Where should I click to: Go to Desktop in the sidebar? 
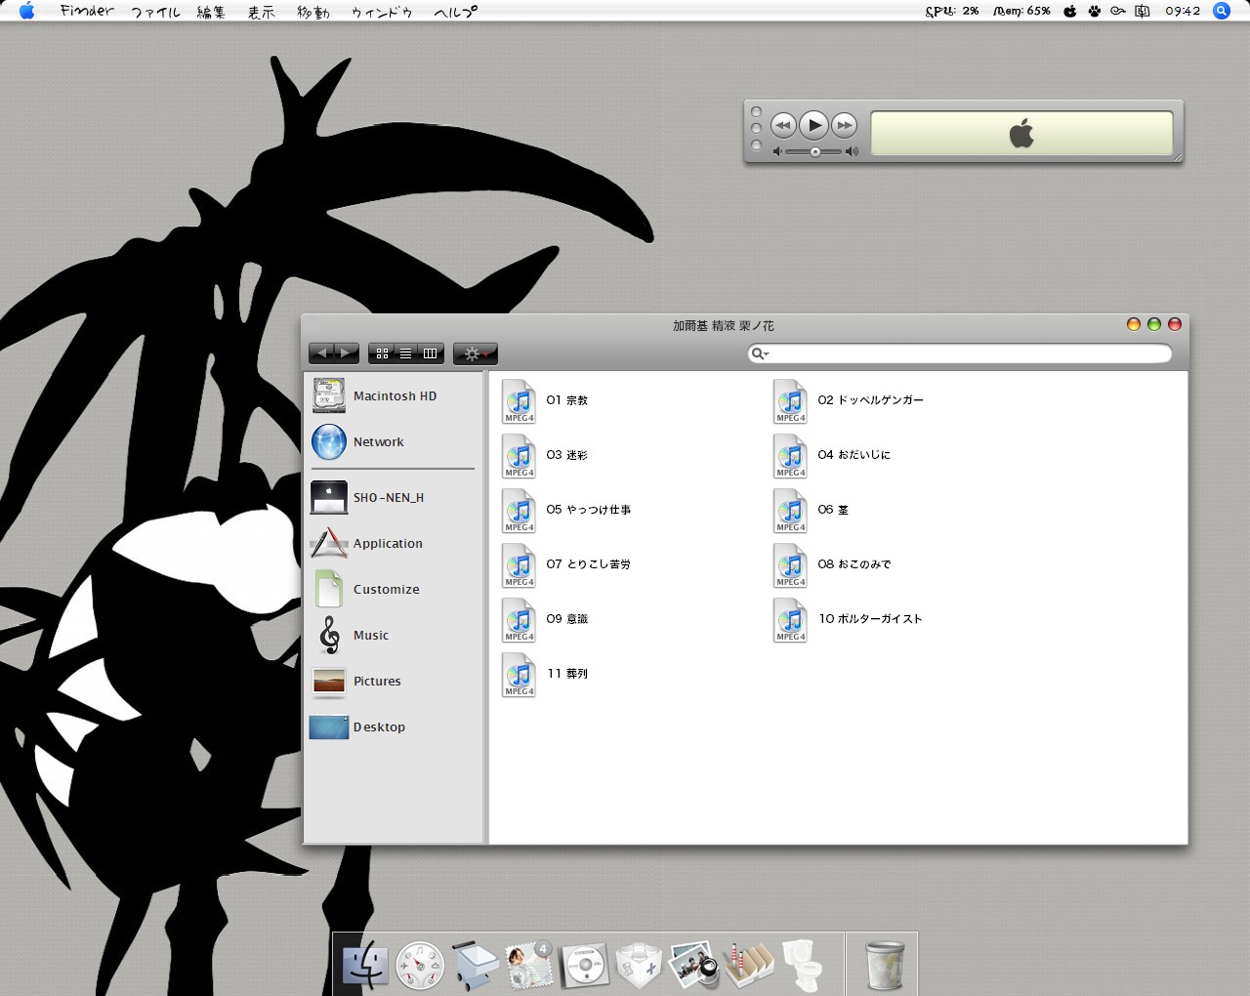(x=376, y=727)
